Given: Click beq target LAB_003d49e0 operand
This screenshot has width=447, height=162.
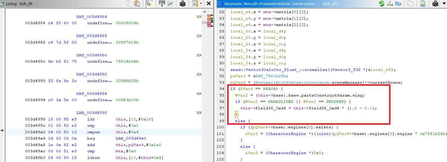Looking at the screenshot, I should point(131,138).
